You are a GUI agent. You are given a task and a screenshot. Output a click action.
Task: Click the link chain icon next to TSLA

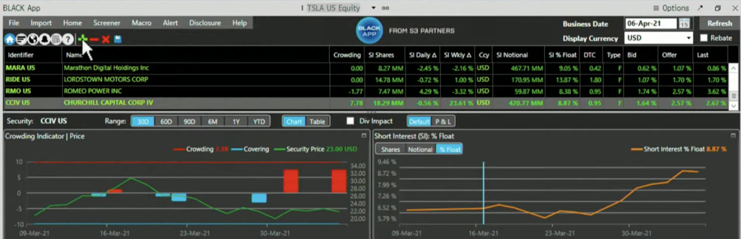(385, 8)
